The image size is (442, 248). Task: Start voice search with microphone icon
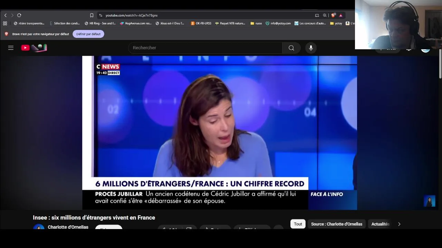coord(311,48)
